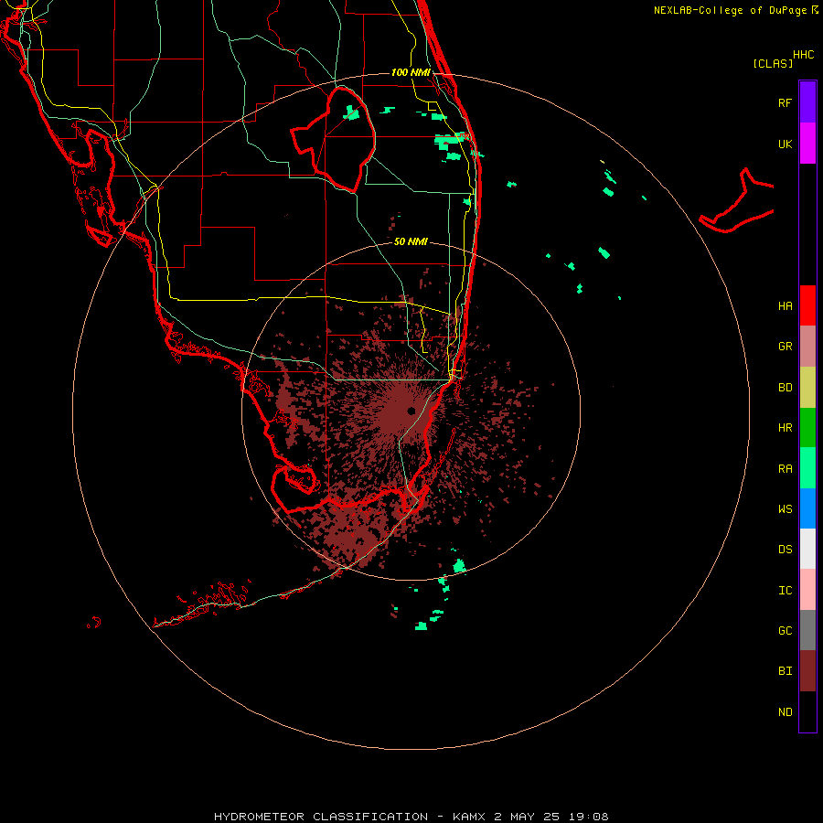The image size is (823, 823).
Task: Click the red lake outline near 100 NMI ring
Action: [x=333, y=139]
